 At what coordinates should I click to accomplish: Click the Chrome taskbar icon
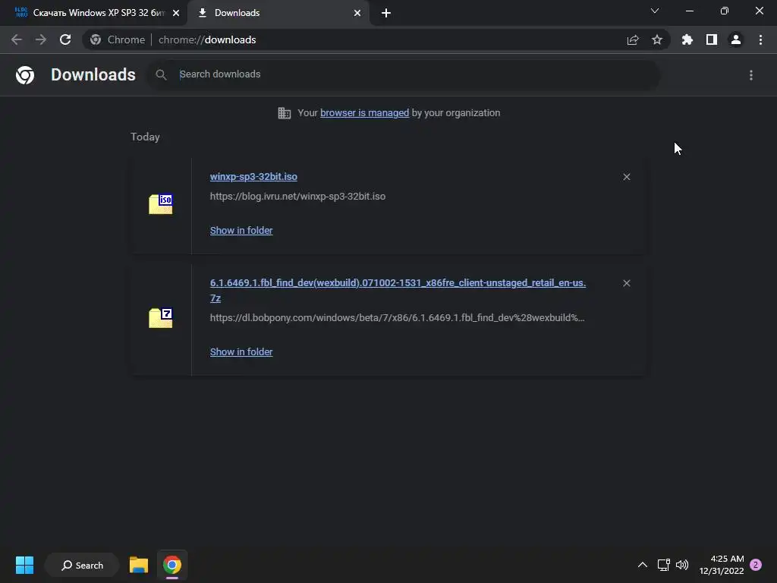coord(172,565)
